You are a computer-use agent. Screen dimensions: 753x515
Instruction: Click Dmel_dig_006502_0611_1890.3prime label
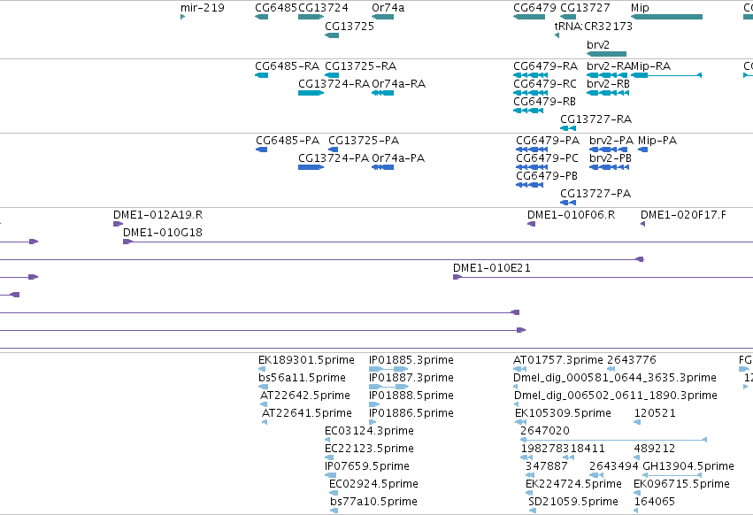point(616,396)
